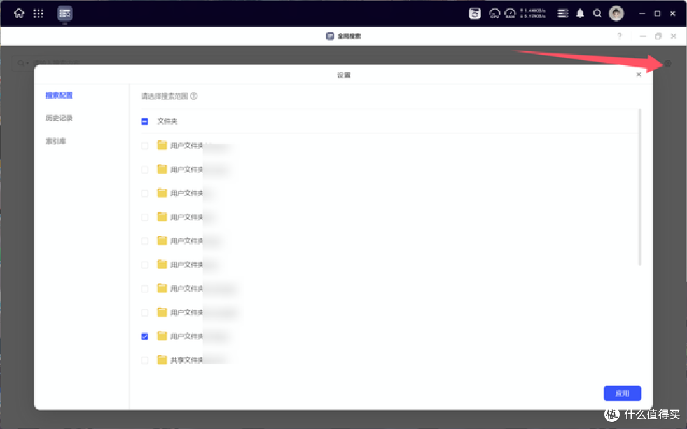The width and height of the screenshot is (687, 429).
Task: Switch to 搜索配置 tab
Action: pos(59,95)
